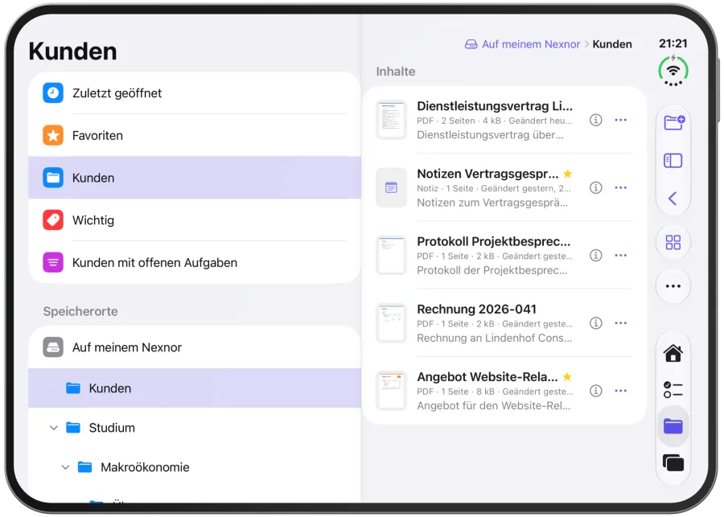
Task: Show info for Notizen Vertragsgespr... file
Action: point(596,188)
